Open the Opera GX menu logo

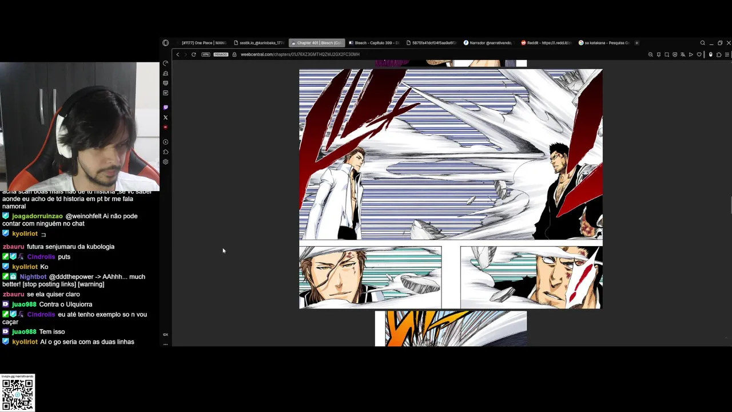tap(165, 43)
